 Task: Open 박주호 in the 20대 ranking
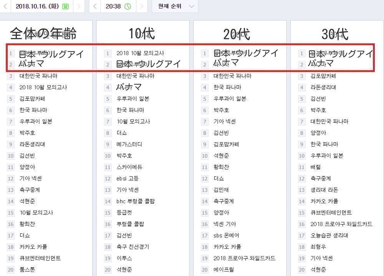(221, 110)
